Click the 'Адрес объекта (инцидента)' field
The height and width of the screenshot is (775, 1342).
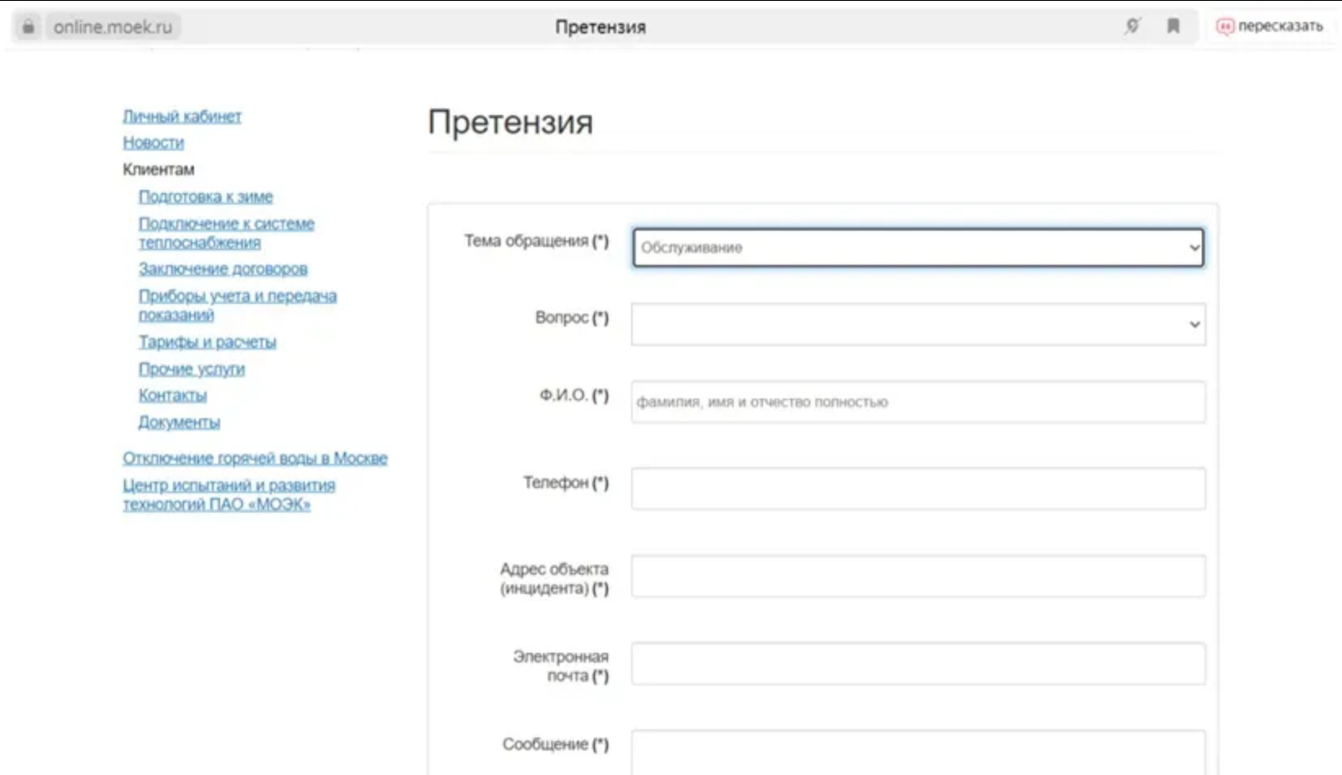click(x=918, y=576)
